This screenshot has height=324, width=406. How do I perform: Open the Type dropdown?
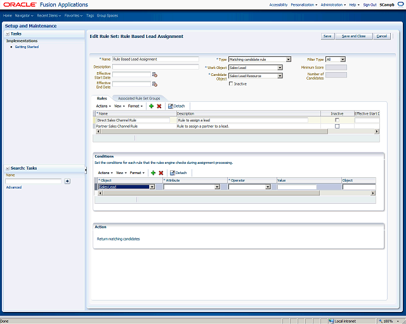(x=289, y=59)
